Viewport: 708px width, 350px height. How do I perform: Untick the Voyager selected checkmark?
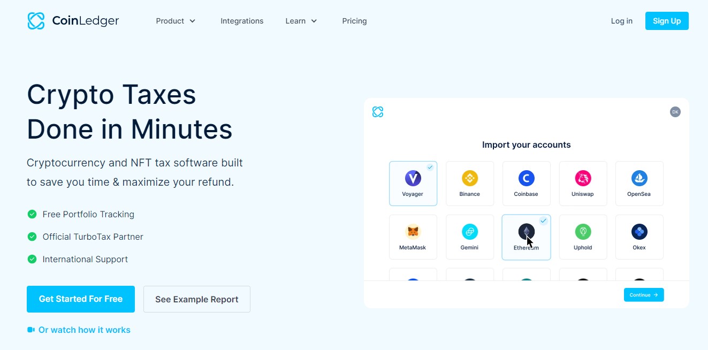(430, 168)
